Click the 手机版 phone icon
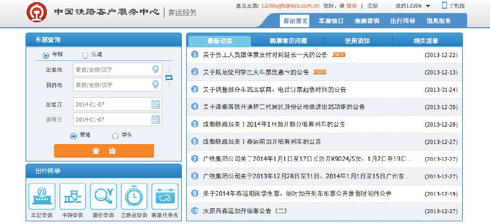The width and height of the screenshot is (490, 224). point(444,5)
